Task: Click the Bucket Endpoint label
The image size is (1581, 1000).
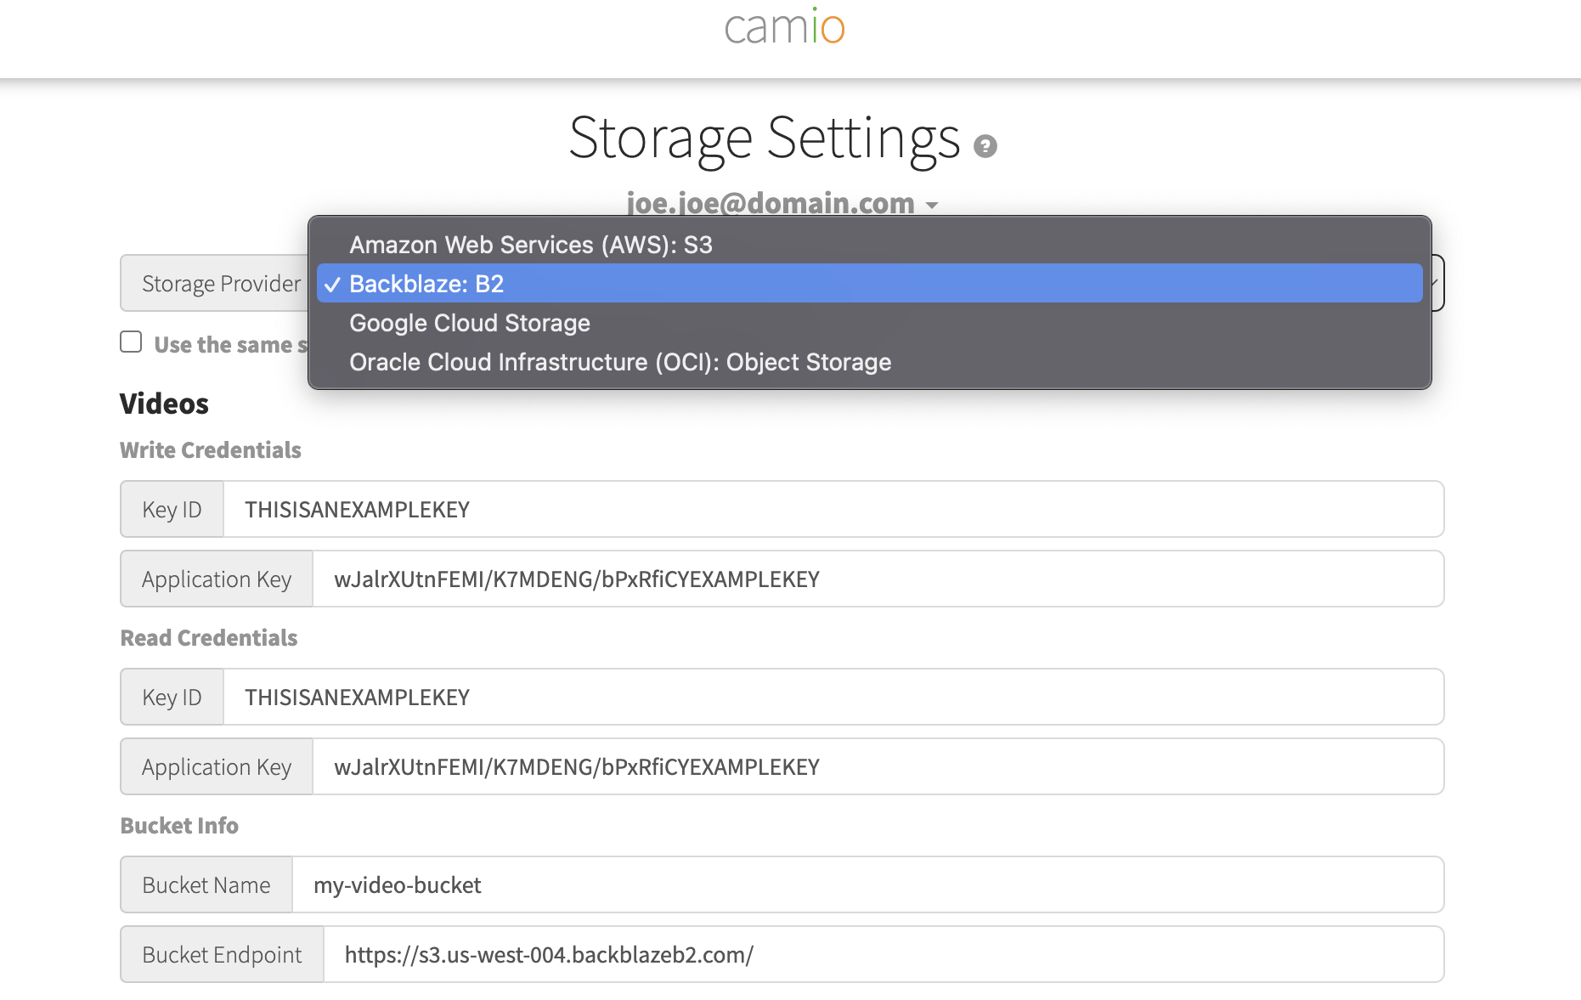Action: pos(222,954)
